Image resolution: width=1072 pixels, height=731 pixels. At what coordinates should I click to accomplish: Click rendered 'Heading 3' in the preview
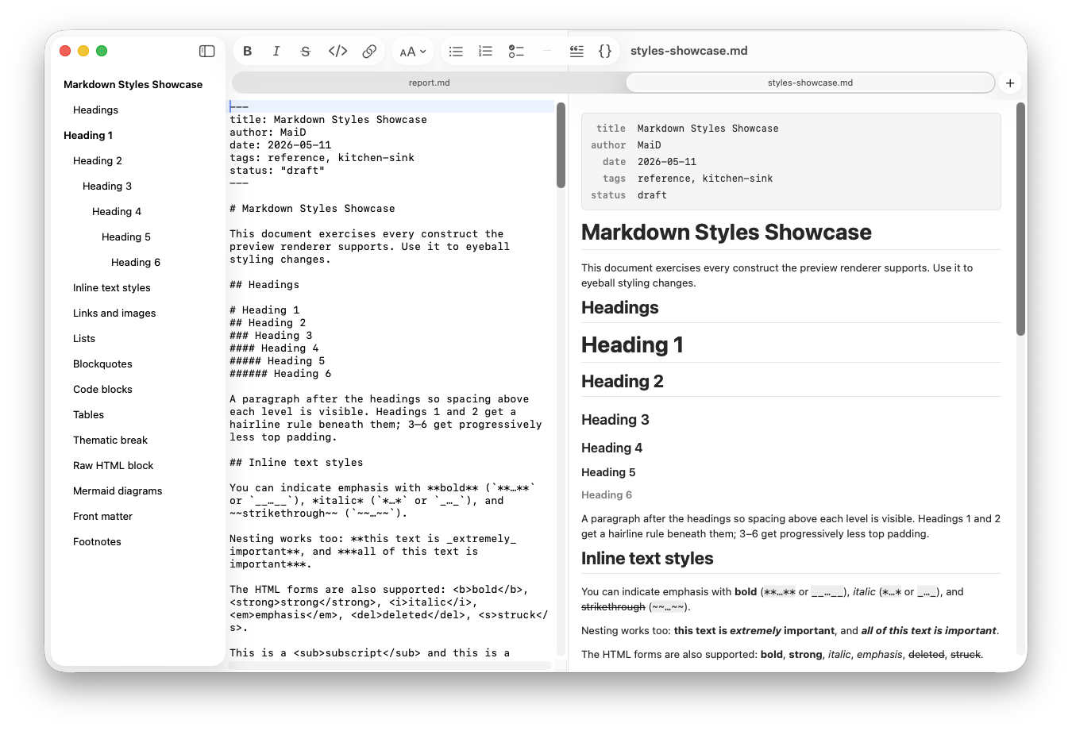pos(615,420)
